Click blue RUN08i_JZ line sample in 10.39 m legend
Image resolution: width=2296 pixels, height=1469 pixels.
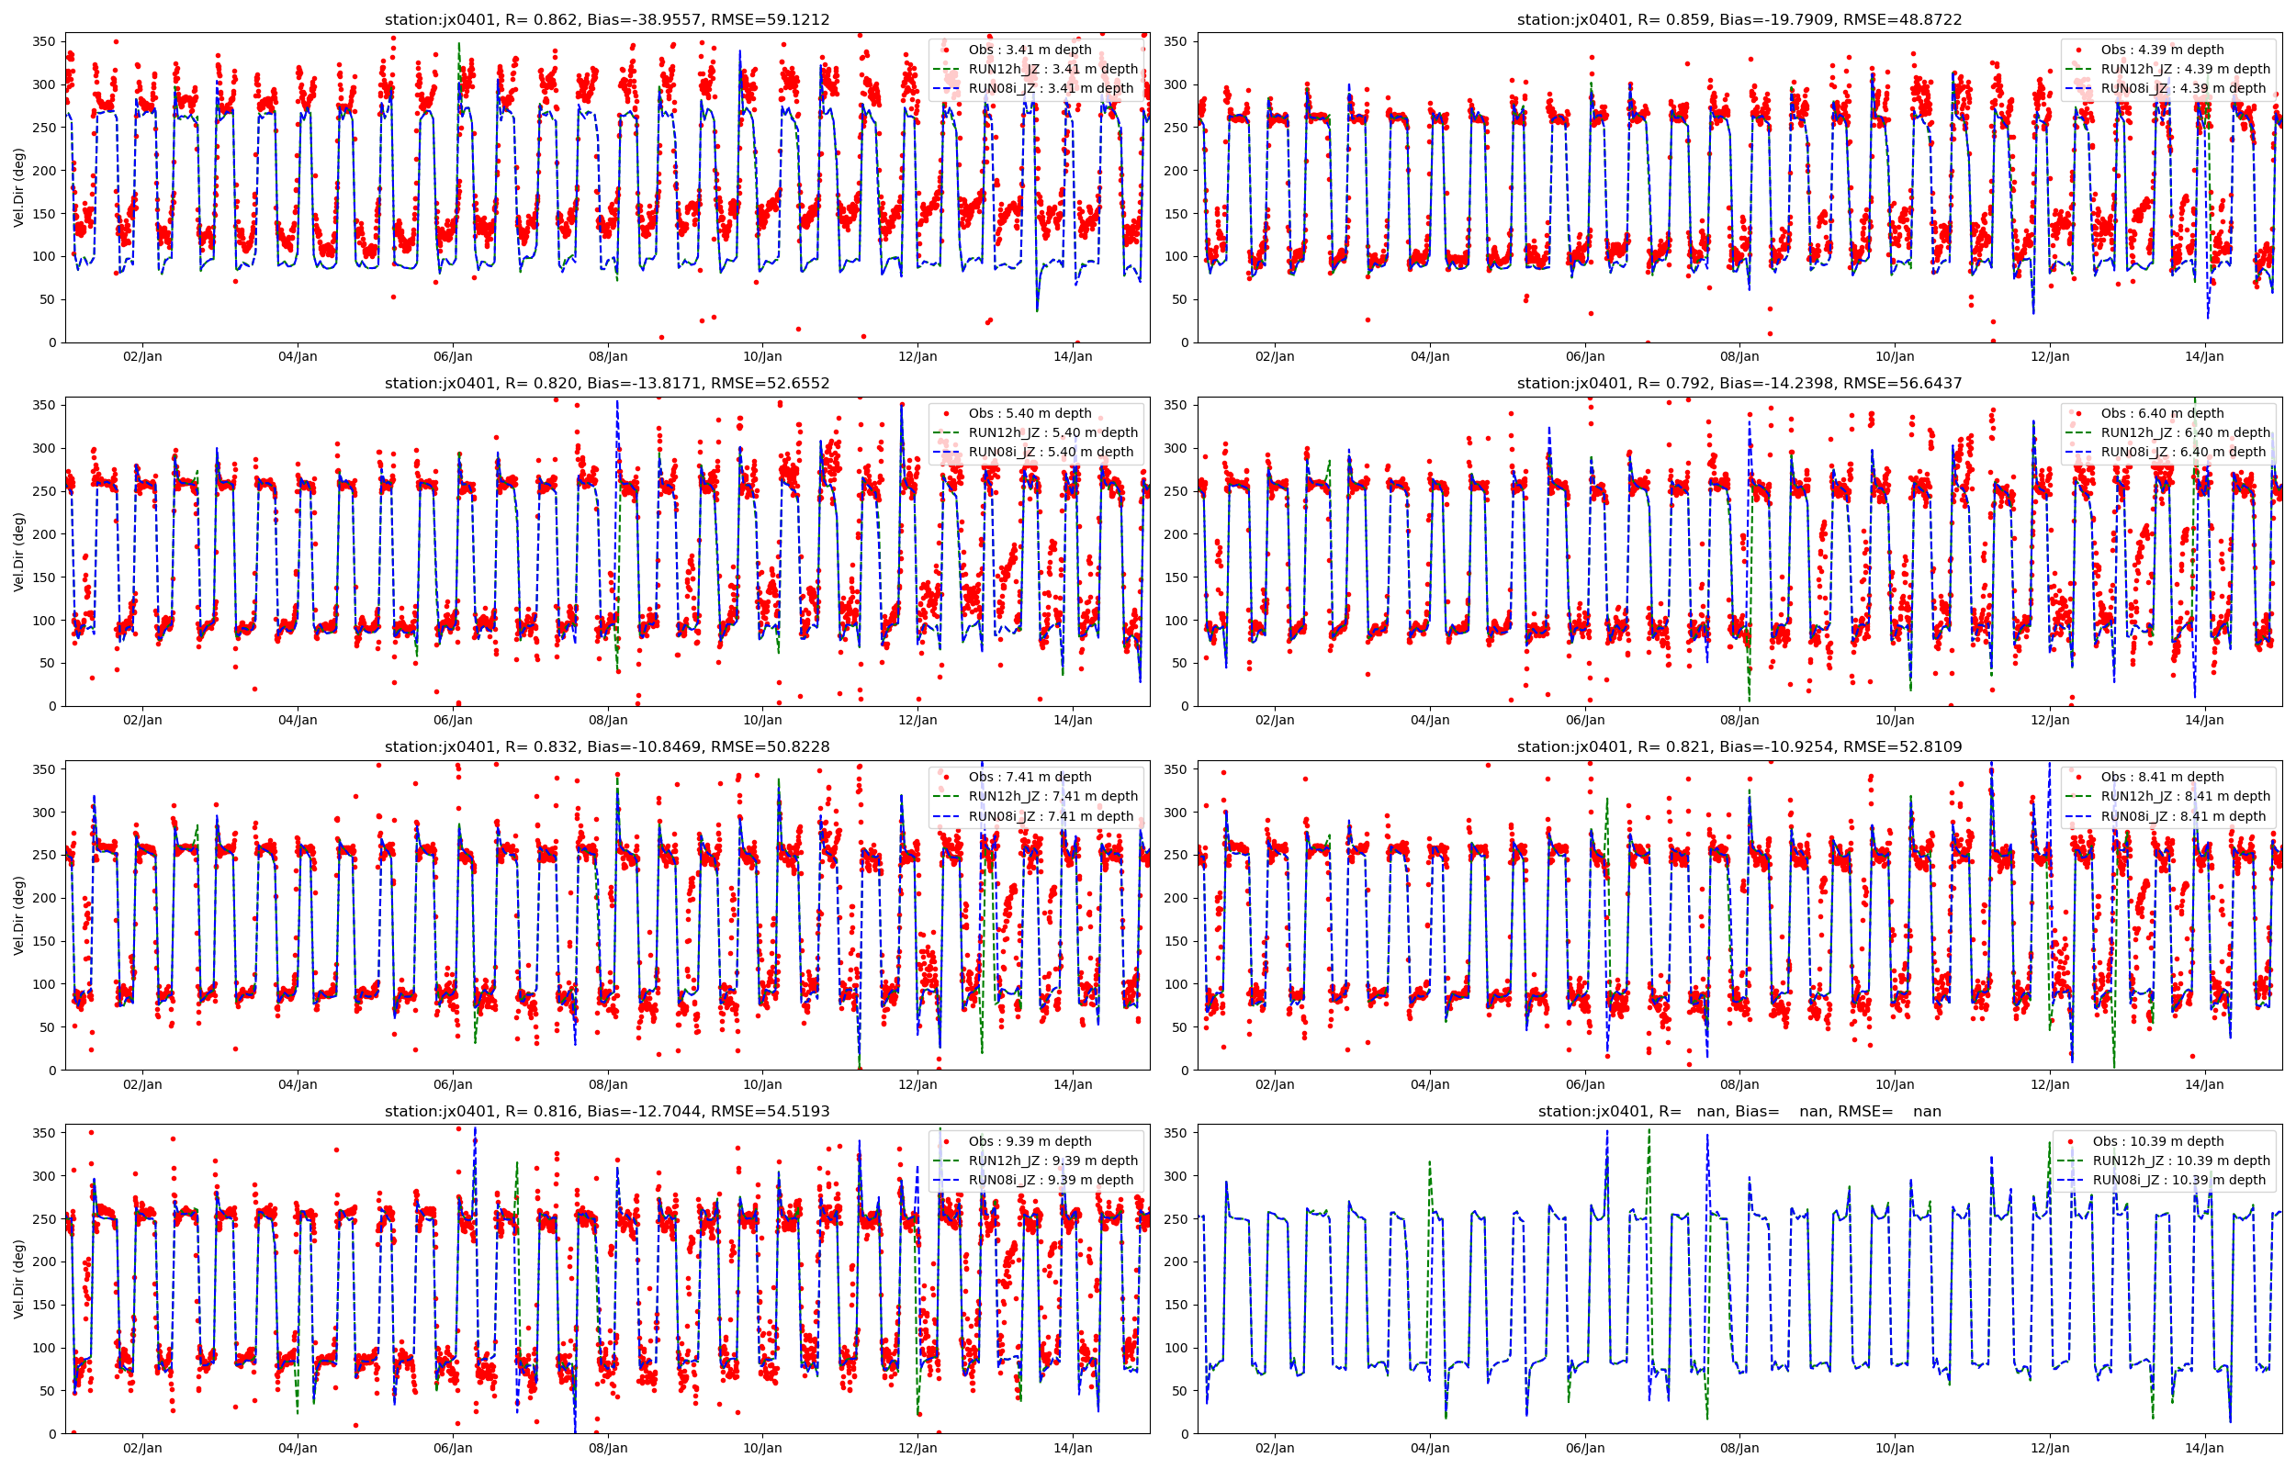2069,1180
